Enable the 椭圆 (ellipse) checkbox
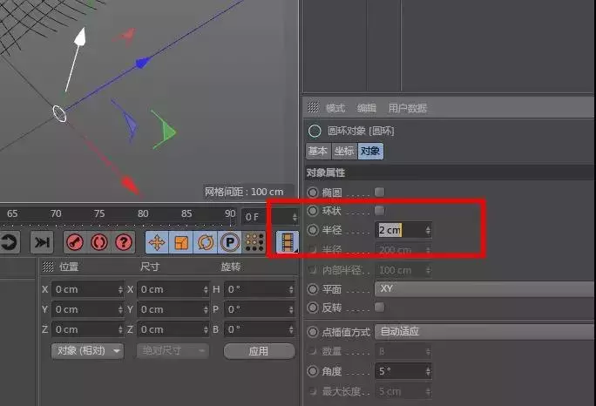 click(x=379, y=192)
